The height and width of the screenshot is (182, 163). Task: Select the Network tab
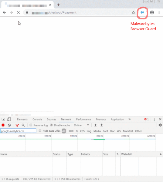coord(66,119)
